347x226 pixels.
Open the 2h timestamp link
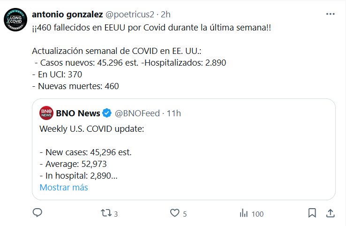tap(166, 15)
